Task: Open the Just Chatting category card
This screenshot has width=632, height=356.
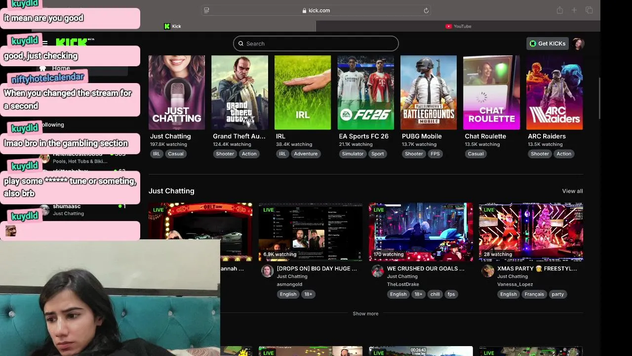Action: point(177,92)
